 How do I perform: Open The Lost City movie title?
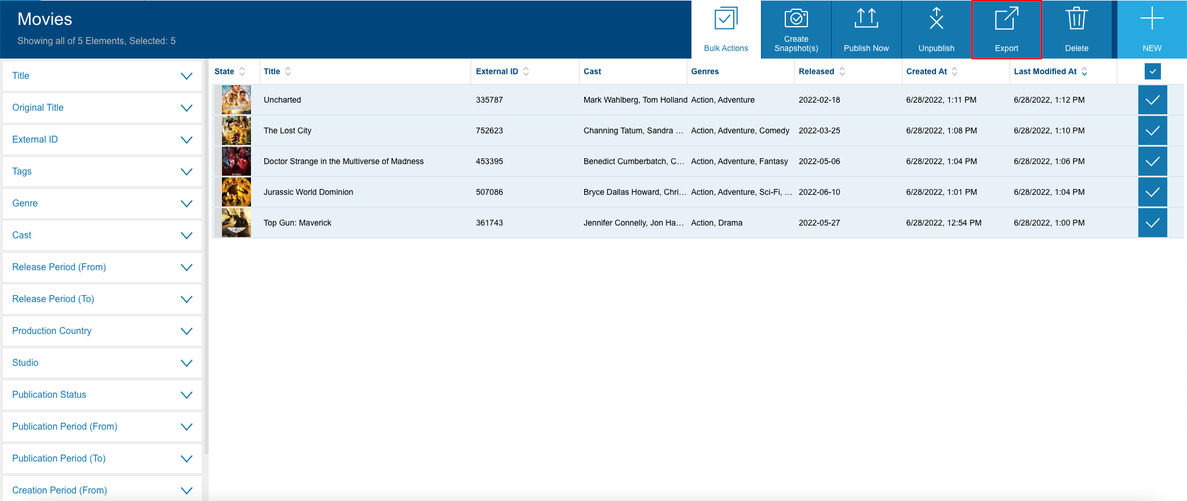click(x=287, y=130)
